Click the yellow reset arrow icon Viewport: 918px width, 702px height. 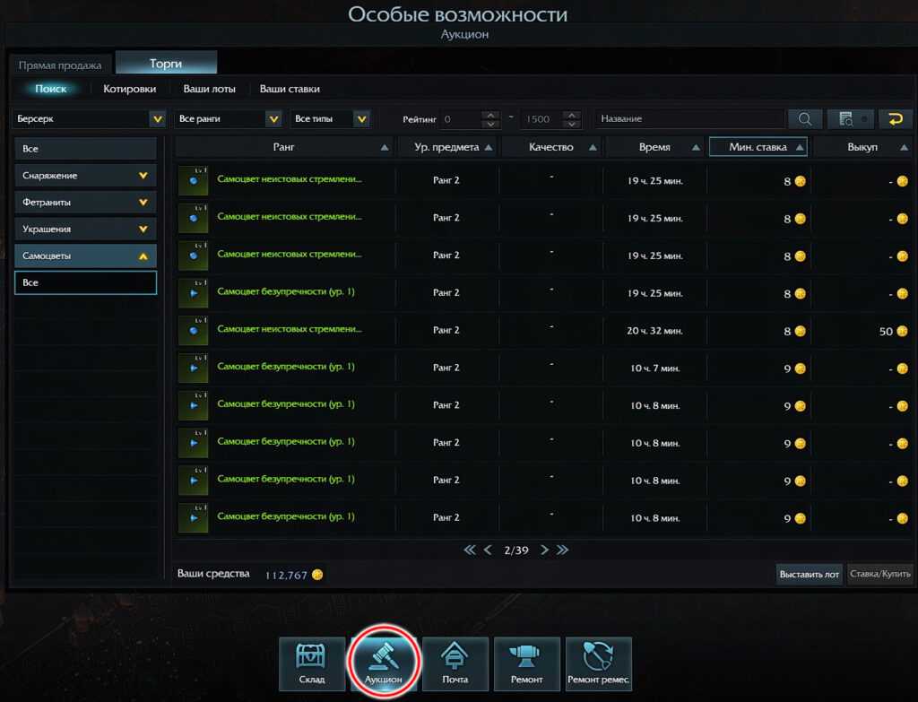click(894, 119)
